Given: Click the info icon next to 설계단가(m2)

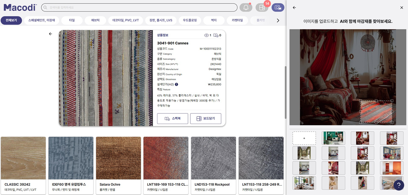Looking at the screenshot, I should [176, 84].
